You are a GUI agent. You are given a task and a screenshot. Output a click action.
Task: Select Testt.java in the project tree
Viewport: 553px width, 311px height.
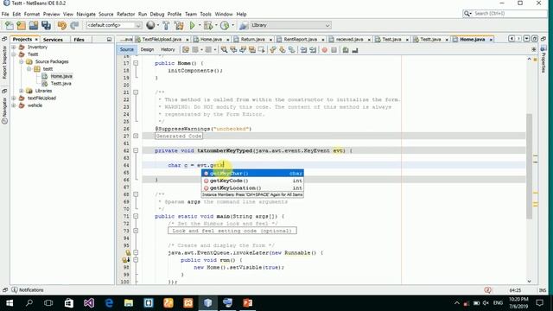pos(60,84)
